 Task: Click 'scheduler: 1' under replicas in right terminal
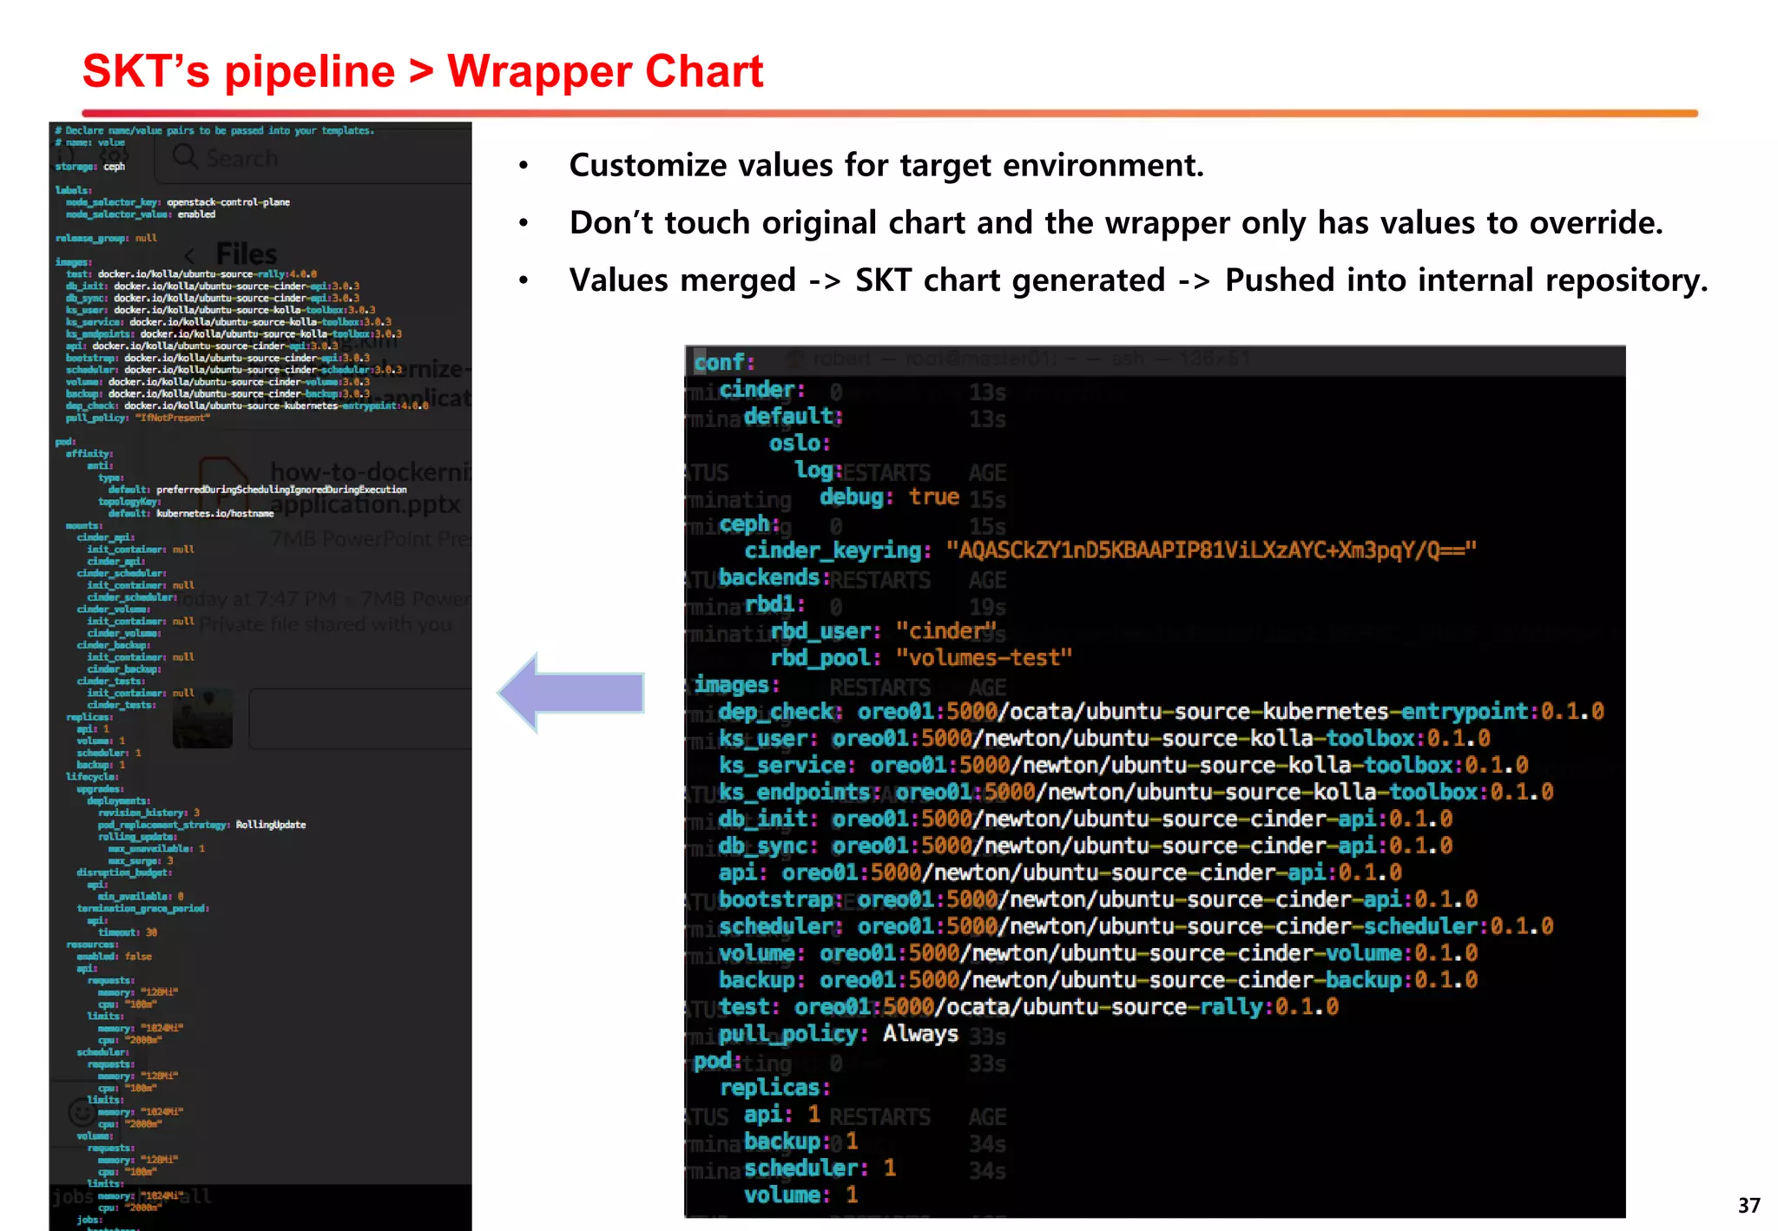[820, 1168]
